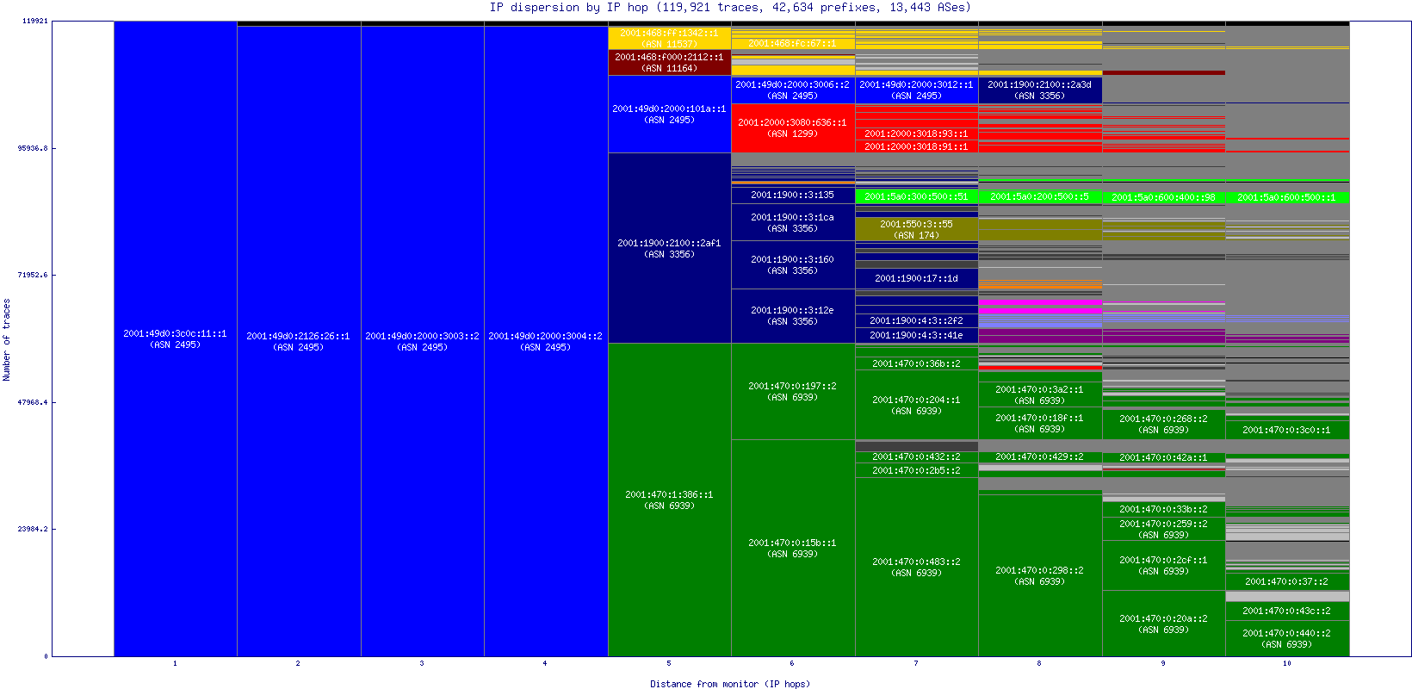The image size is (1412, 689).
Task: Click yellow block 2001:468:fc:67::1
Action: (793, 43)
